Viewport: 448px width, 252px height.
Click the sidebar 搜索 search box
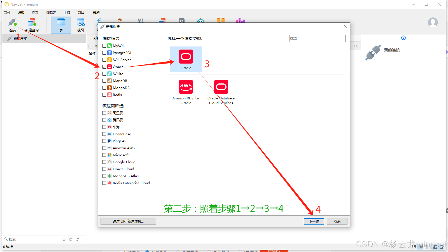tap(32, 239)
